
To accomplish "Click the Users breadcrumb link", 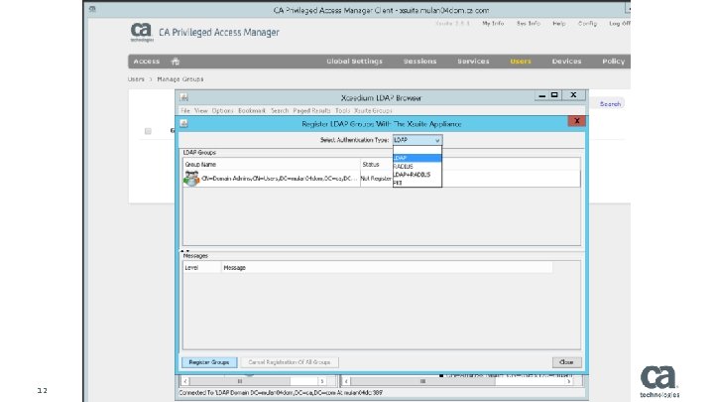I will point(136,79).
